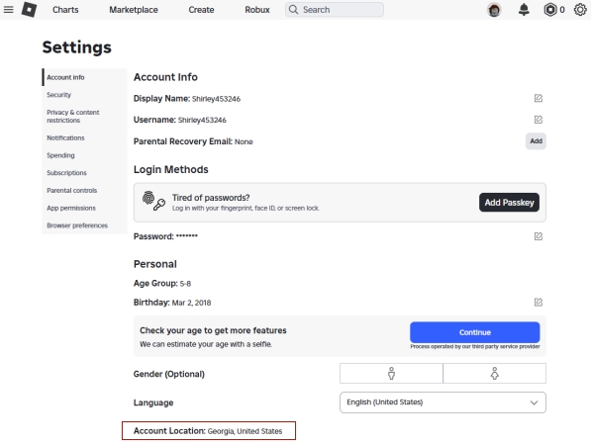Click 'Tired of passwords?' heading

(x=211, y=198)
